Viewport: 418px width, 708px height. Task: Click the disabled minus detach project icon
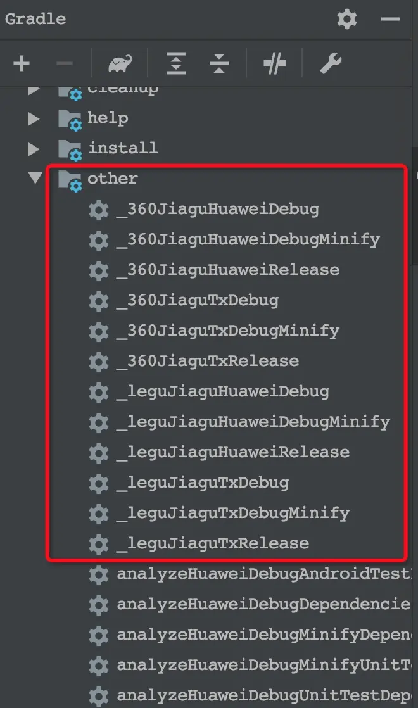(x=65, y=64)
